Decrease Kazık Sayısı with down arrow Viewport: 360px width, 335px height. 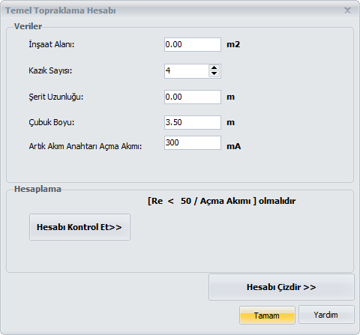click(214, 73)
